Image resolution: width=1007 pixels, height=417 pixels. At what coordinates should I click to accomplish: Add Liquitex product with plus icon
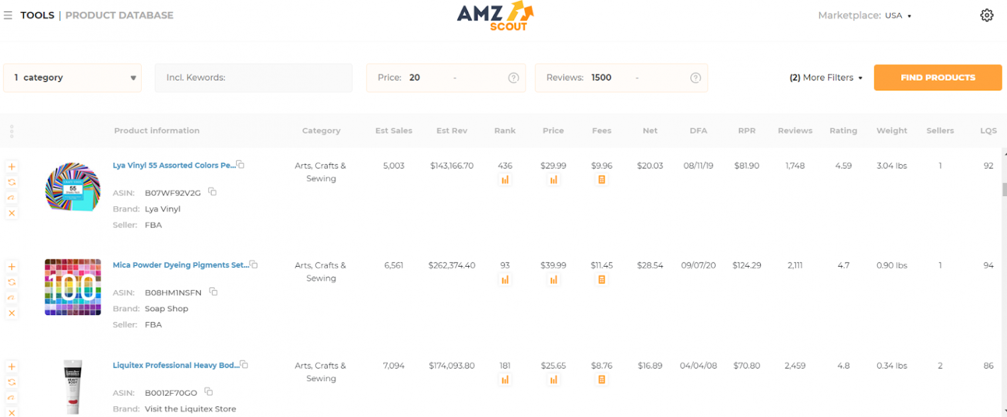(12, 366)
